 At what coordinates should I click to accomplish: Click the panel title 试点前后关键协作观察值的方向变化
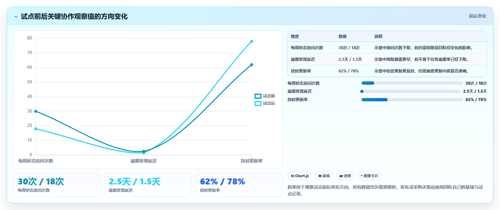tap(74, 17)
